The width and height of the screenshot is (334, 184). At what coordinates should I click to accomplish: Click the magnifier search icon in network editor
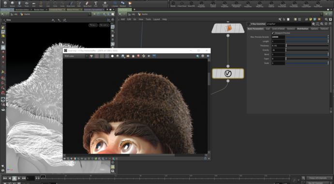click(x=326, y=19)
